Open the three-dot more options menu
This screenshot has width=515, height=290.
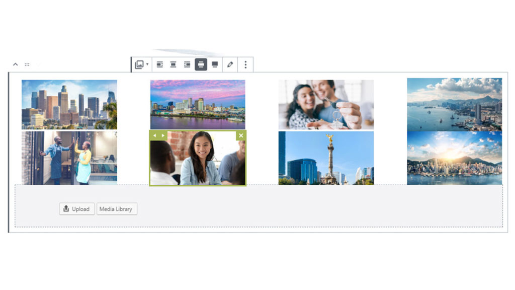pos(245,64)
